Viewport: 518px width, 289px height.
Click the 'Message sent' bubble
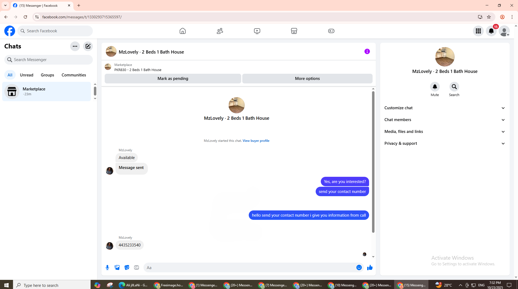pyautogui.click(x=131, y=168)
